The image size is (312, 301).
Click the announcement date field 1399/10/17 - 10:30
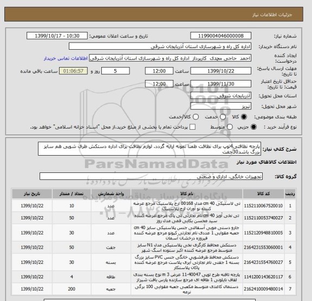coord(57,36)
